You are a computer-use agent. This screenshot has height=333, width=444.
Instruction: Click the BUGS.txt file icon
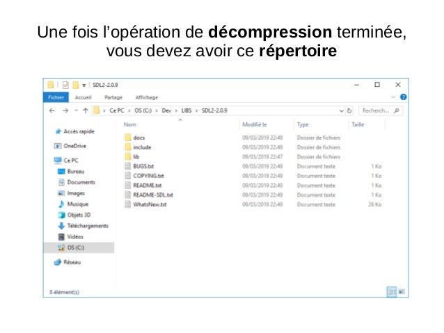click(128, 166)
